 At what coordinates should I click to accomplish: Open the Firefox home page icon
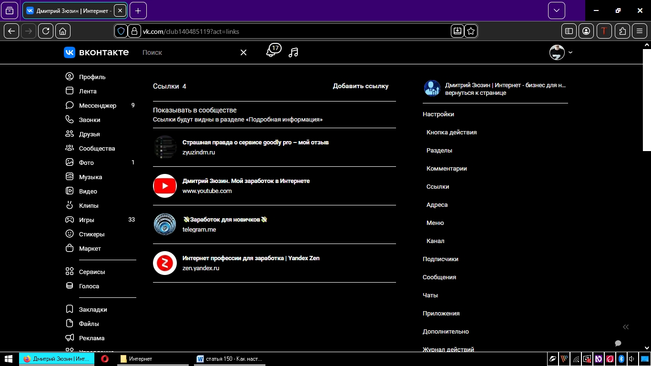[x=63, y=31]
